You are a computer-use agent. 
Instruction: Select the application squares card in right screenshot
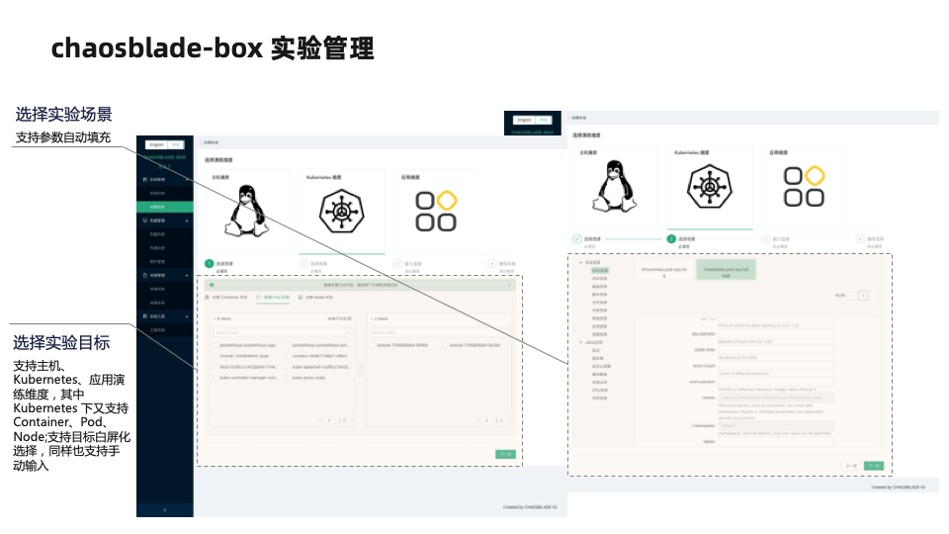(x=805, y=186)
